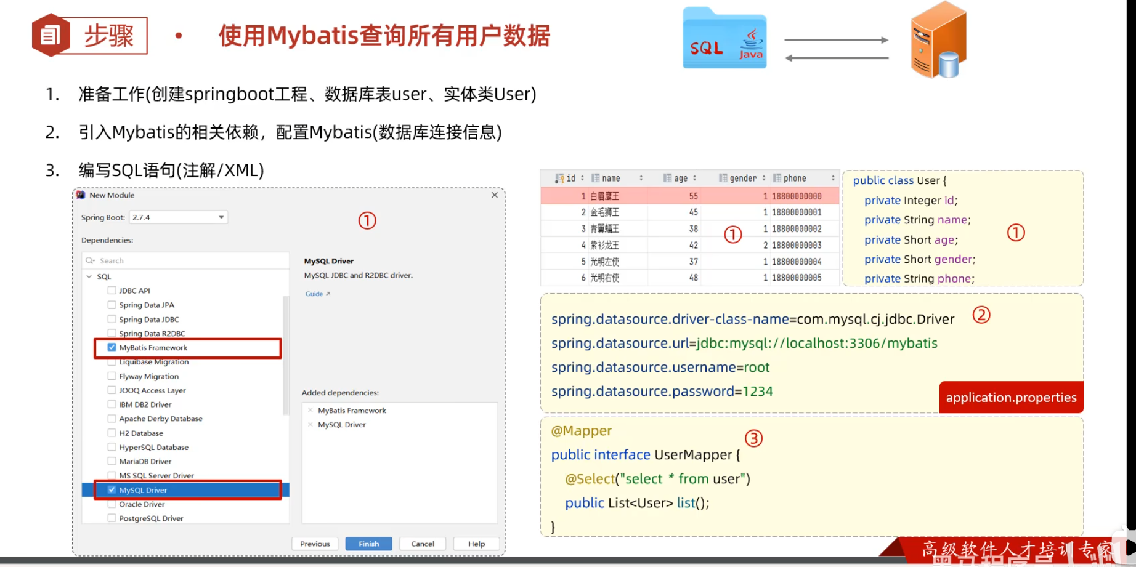Remove MySQL Driver from added dependencies
Viewport: 1136px width, 567px height.
(310, 425)
